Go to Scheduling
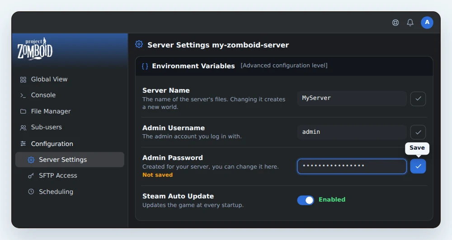Image resolution: width=452 pixels, height=240 pixels. click(x=70, y=192)
